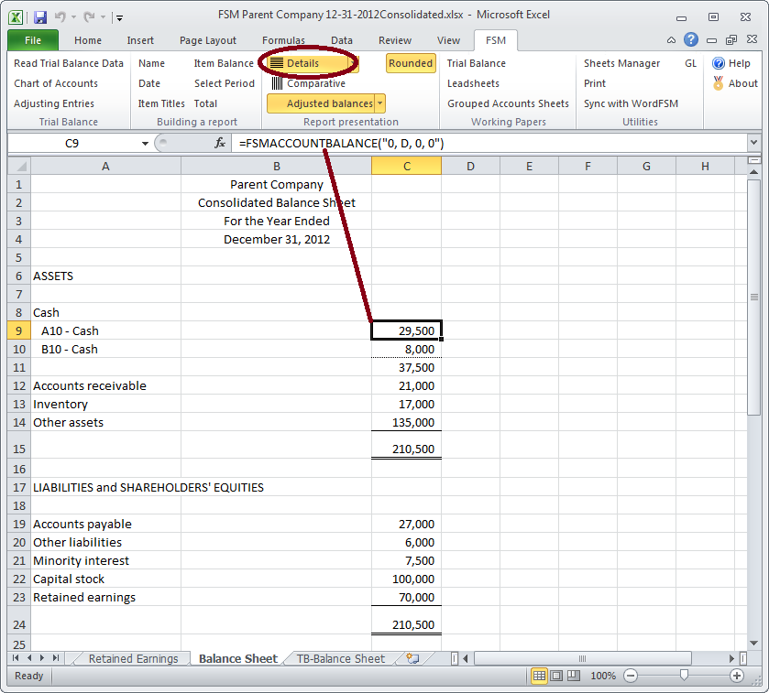Viewport: 769px width, 693px height.
Task: Click the GL utility button
Action: 690,63
